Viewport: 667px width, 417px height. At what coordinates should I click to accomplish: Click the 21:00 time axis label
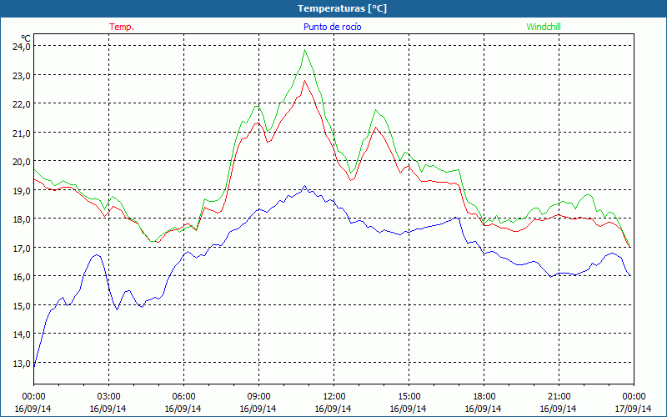(559, 397)
